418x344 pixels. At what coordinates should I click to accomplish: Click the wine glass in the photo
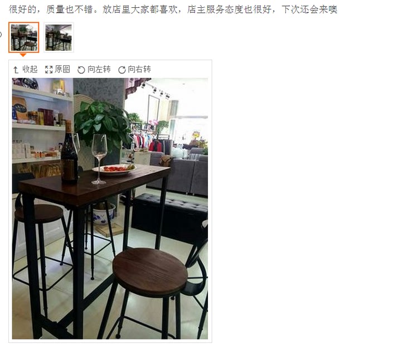(99, 159)
